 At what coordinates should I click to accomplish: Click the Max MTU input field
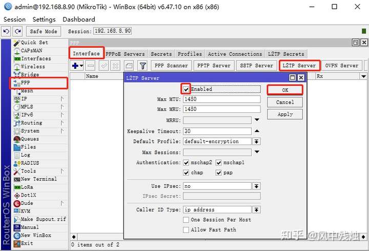pyautogui.click(x=222, y=99)
